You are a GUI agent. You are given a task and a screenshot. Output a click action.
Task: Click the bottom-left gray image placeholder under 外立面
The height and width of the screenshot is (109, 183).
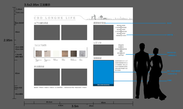[x=47, y=77]
